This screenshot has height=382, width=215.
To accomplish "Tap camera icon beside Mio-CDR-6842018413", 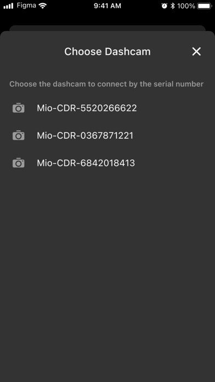I will pos(19,163).
